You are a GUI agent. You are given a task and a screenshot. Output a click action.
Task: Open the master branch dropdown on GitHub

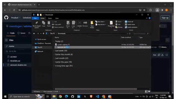pyautogui.click(x=18, y=46)
